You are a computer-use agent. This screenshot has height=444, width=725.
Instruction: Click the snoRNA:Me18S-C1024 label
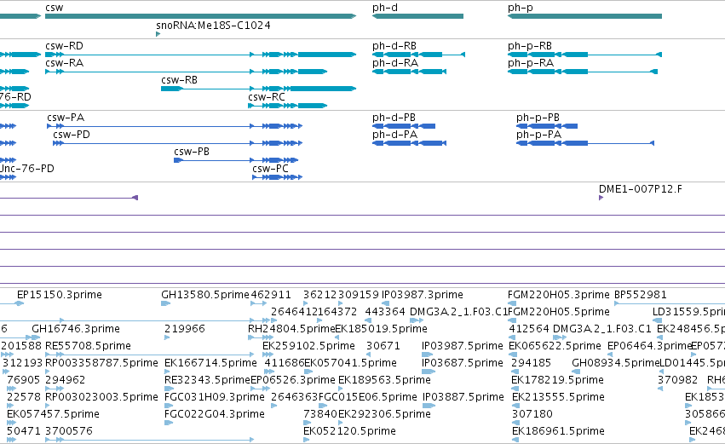213,25
